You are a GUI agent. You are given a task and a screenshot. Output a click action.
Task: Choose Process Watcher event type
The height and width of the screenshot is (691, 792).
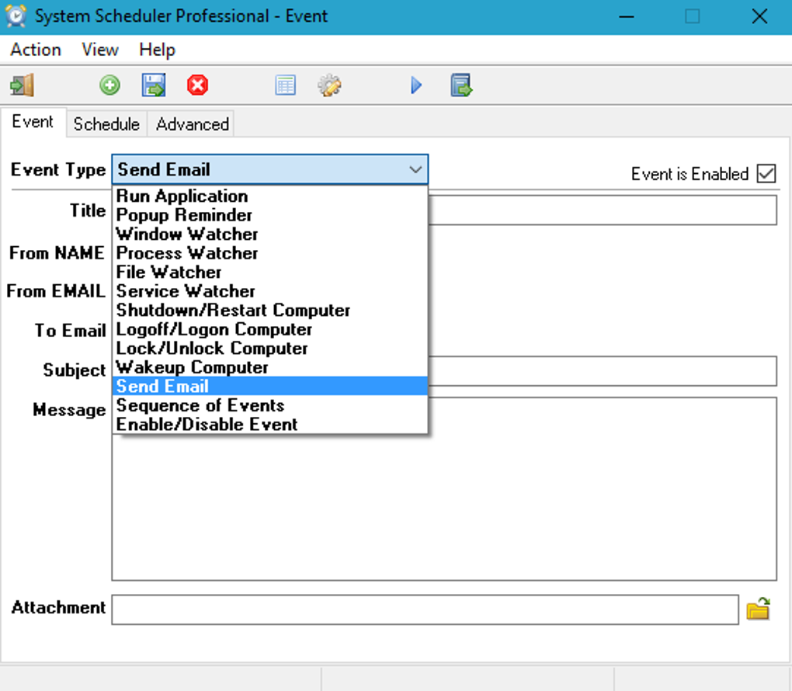270,253
